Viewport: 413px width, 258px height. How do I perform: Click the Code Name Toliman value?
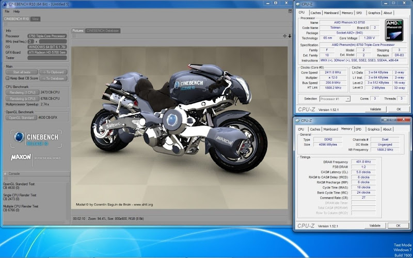[x=335, y=28]
